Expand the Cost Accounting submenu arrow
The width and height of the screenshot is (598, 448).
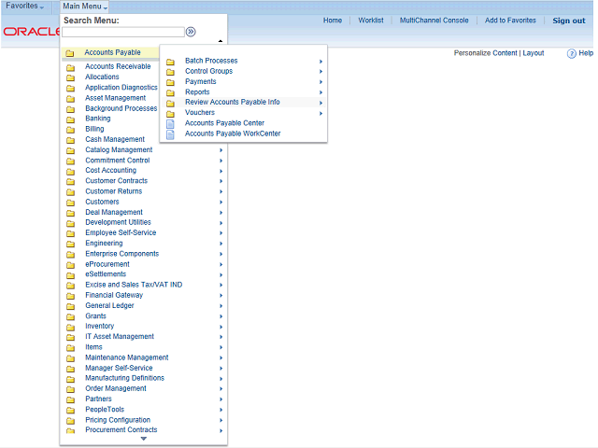click(x=221, y=171)
